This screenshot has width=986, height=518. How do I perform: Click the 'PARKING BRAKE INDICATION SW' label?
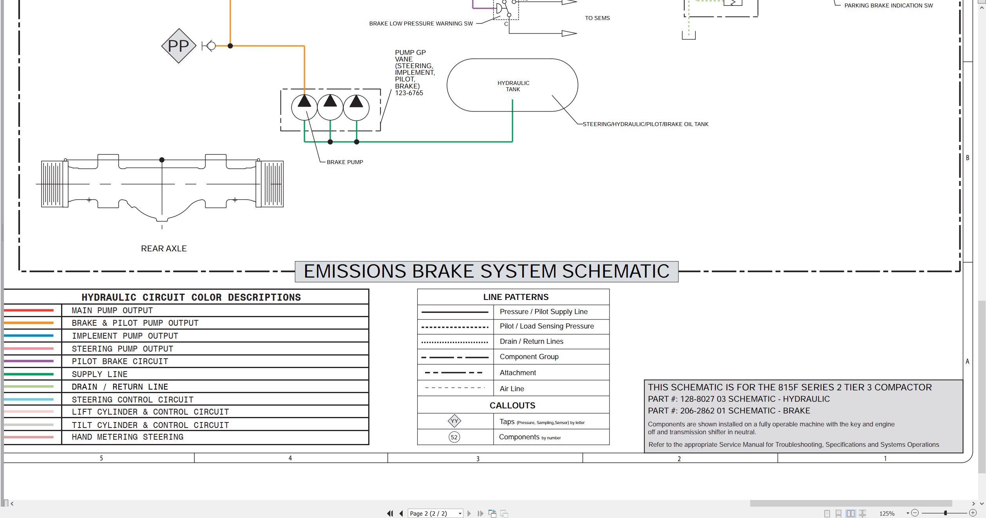pyautogui.click(x=888, y=5)
